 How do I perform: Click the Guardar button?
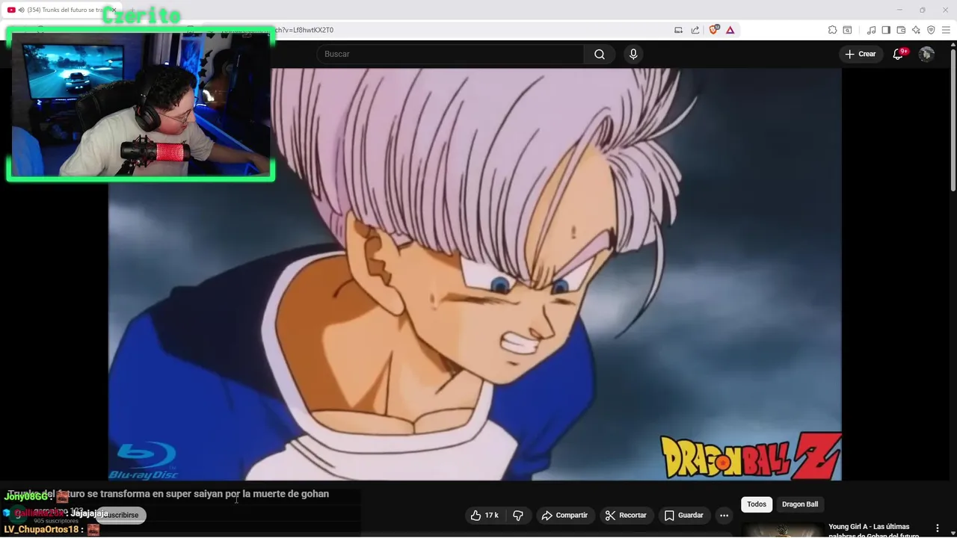pyautogui.click(x=684, y=516)
